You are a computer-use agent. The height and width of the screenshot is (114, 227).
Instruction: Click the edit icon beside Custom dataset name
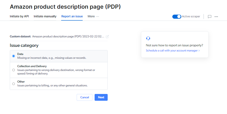[x=107, y=37]
